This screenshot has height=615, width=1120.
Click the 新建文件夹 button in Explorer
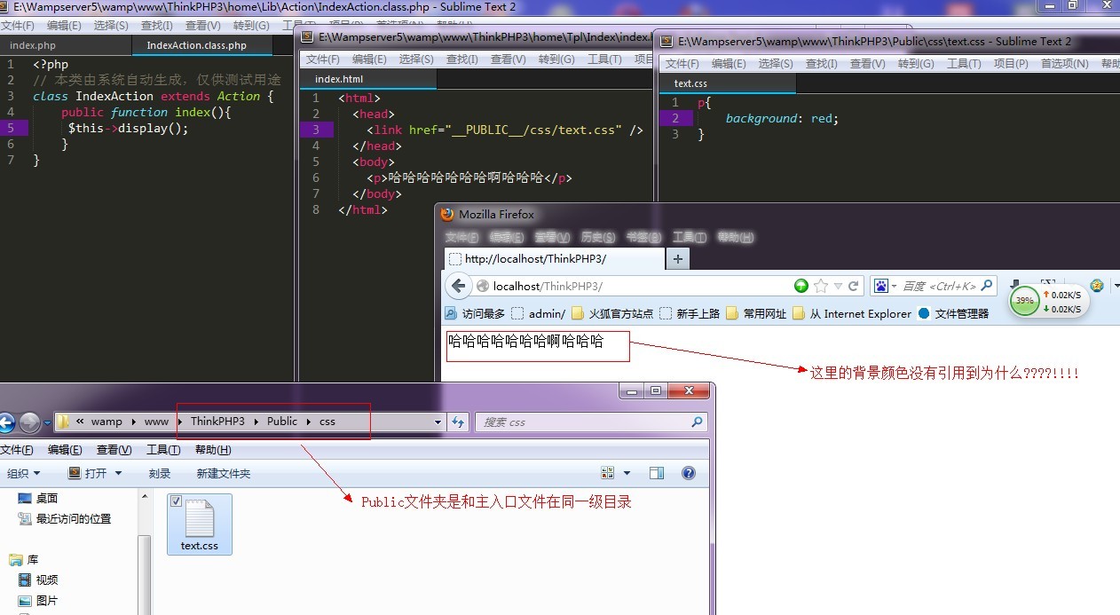[x=225, y=472]
